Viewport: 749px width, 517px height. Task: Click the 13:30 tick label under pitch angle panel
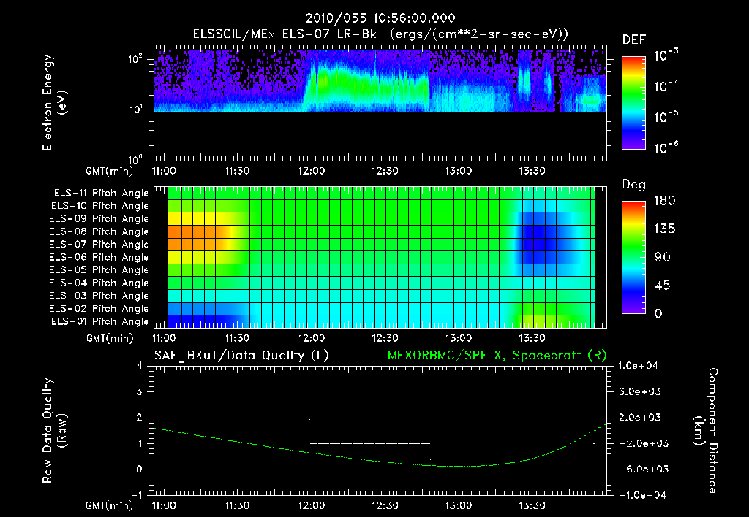532,338
